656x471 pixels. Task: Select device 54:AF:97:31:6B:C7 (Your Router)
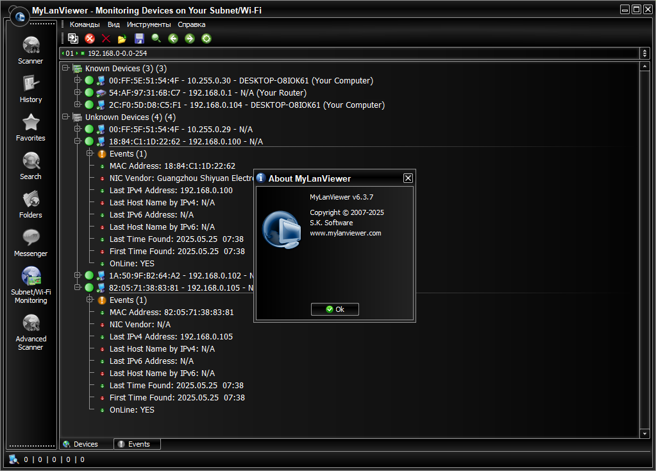pos(208,93)
